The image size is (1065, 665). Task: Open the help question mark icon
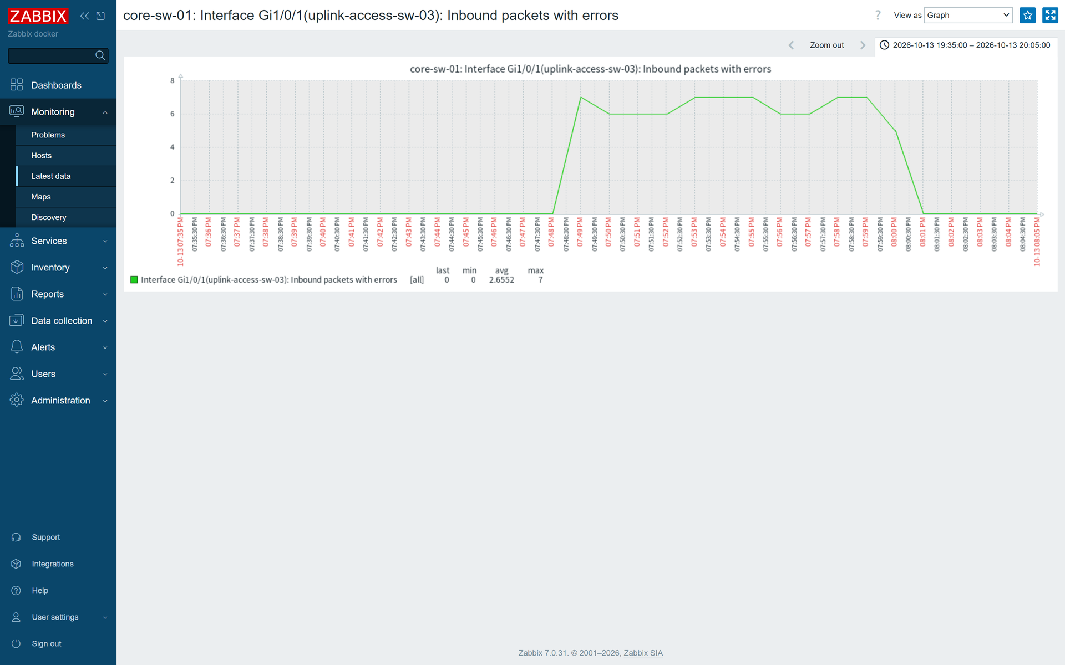click(x=878, y=16)
